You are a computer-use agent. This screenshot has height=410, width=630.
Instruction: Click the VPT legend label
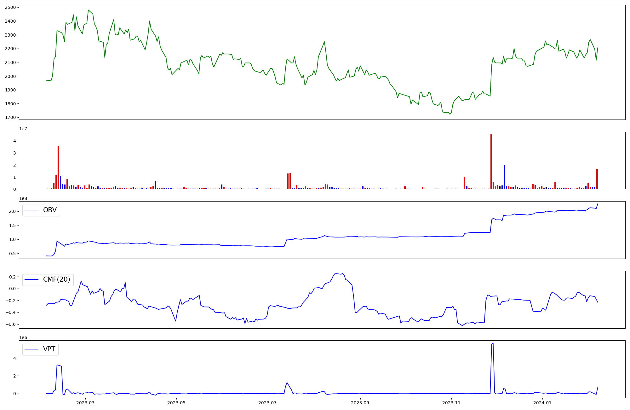tap(49, 349)
